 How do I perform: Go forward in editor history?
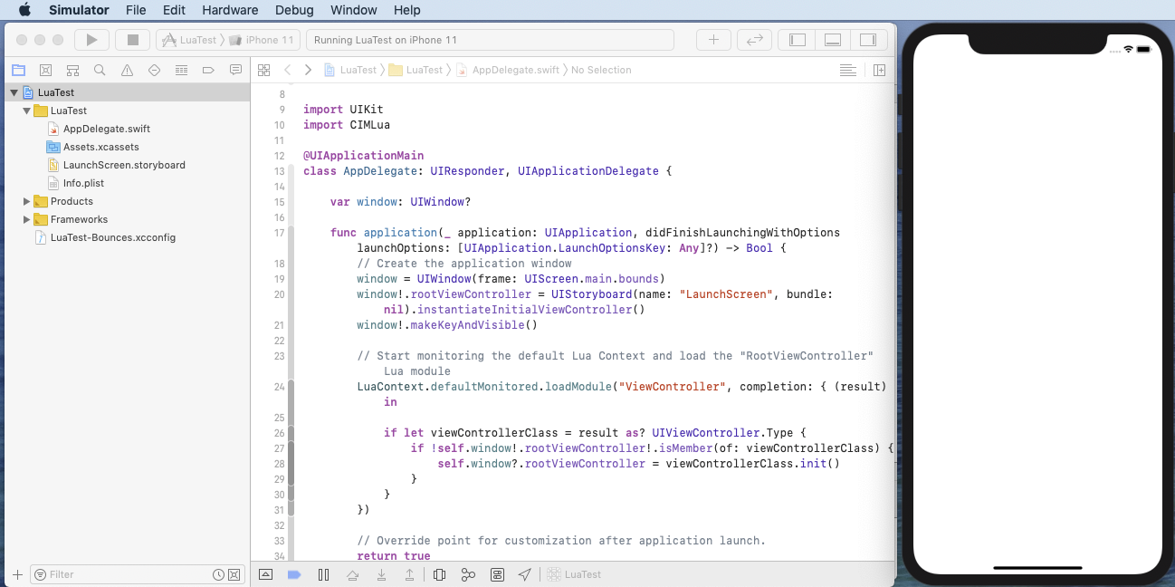click(309, 70)
